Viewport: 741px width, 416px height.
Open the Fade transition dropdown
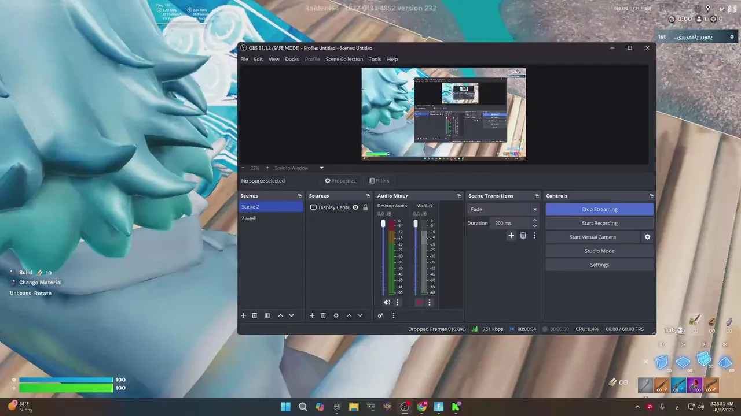(x=503, y=209)
